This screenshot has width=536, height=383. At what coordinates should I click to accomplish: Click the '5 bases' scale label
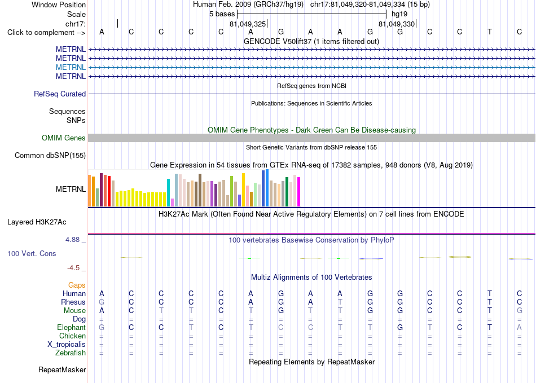222,14
